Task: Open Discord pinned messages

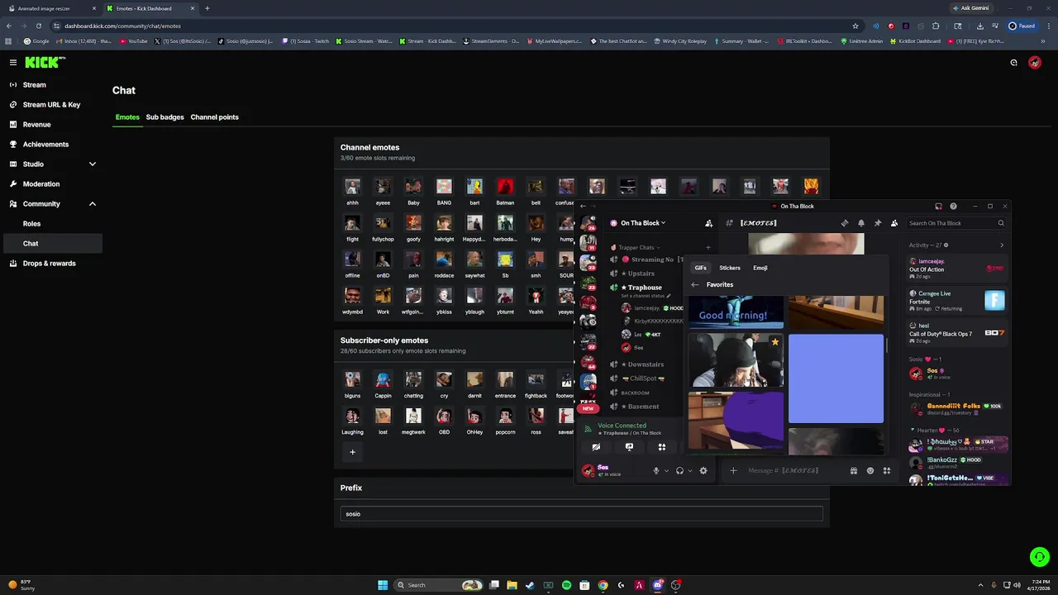Action: (x=878, y=223)
